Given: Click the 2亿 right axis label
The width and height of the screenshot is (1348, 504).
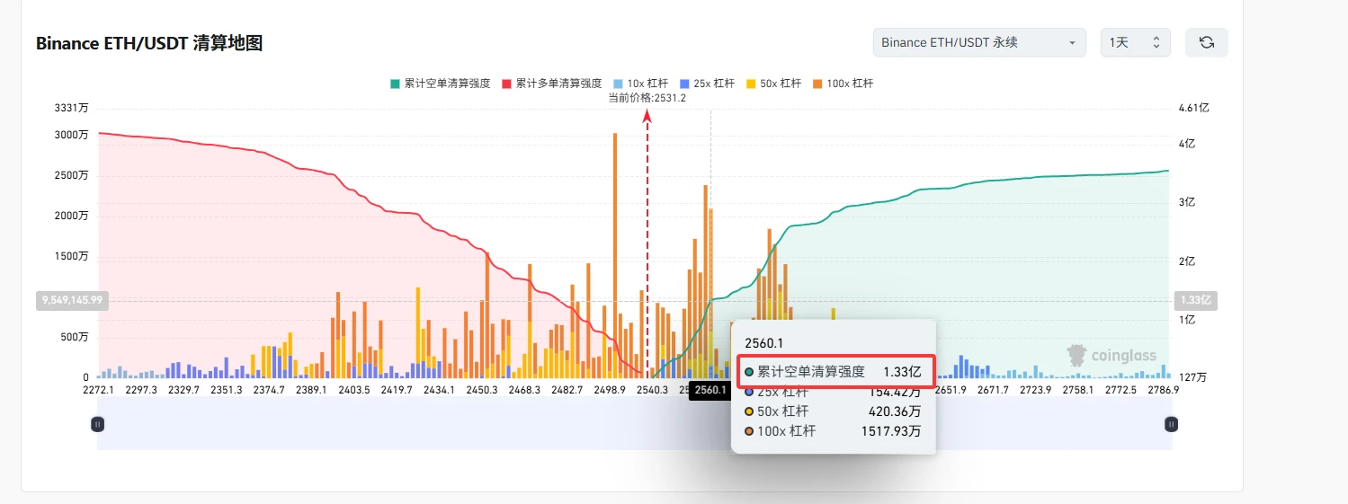Looking at the screenshot, I should tap(1187, 261).
